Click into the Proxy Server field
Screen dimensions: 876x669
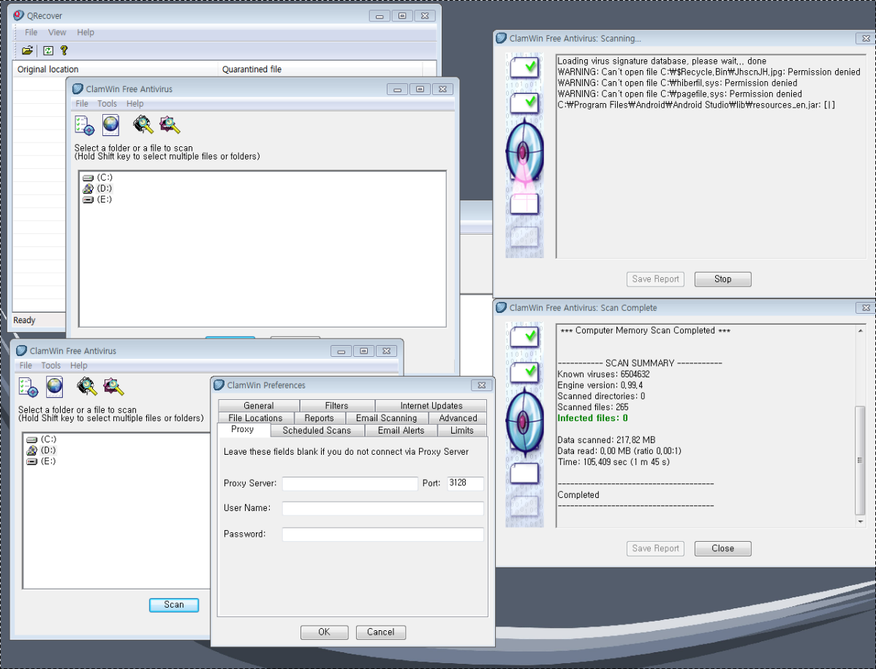[350, 483]
